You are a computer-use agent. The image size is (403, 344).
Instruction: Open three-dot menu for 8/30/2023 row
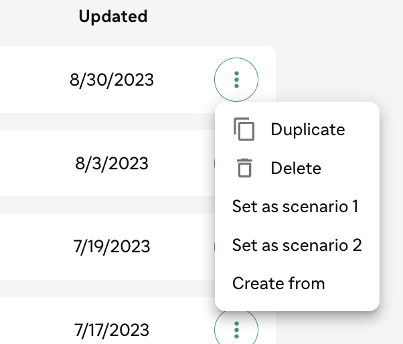pyautogui.click(x=236, y=80)
